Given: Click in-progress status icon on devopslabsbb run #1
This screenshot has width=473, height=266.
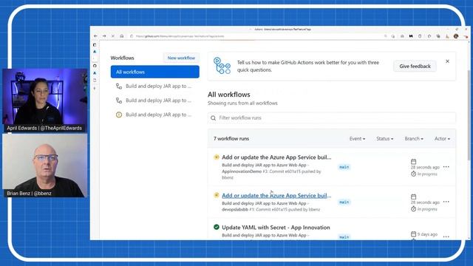Looking at the screenshot, I should pos(217,195).
